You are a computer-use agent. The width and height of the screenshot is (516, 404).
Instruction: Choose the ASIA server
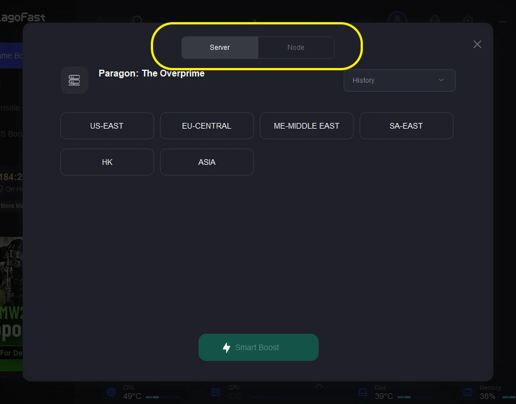(x=206, y=162)
